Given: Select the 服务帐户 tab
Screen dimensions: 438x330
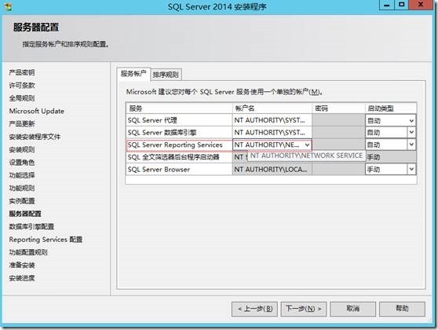Looking at the screenshot, I should click(x=133, y=74).
